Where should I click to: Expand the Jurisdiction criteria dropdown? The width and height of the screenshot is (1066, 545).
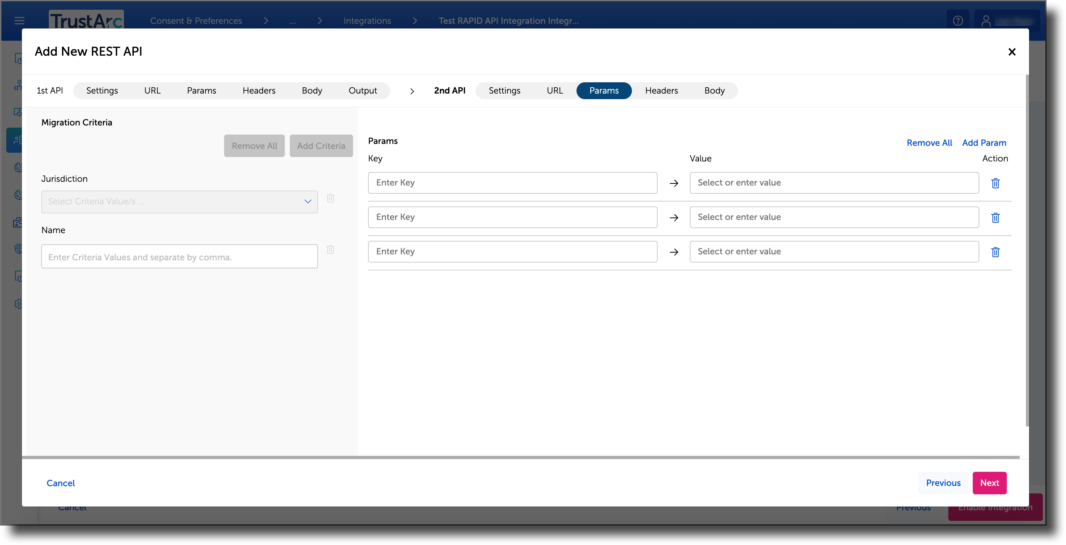pos(179,201)
